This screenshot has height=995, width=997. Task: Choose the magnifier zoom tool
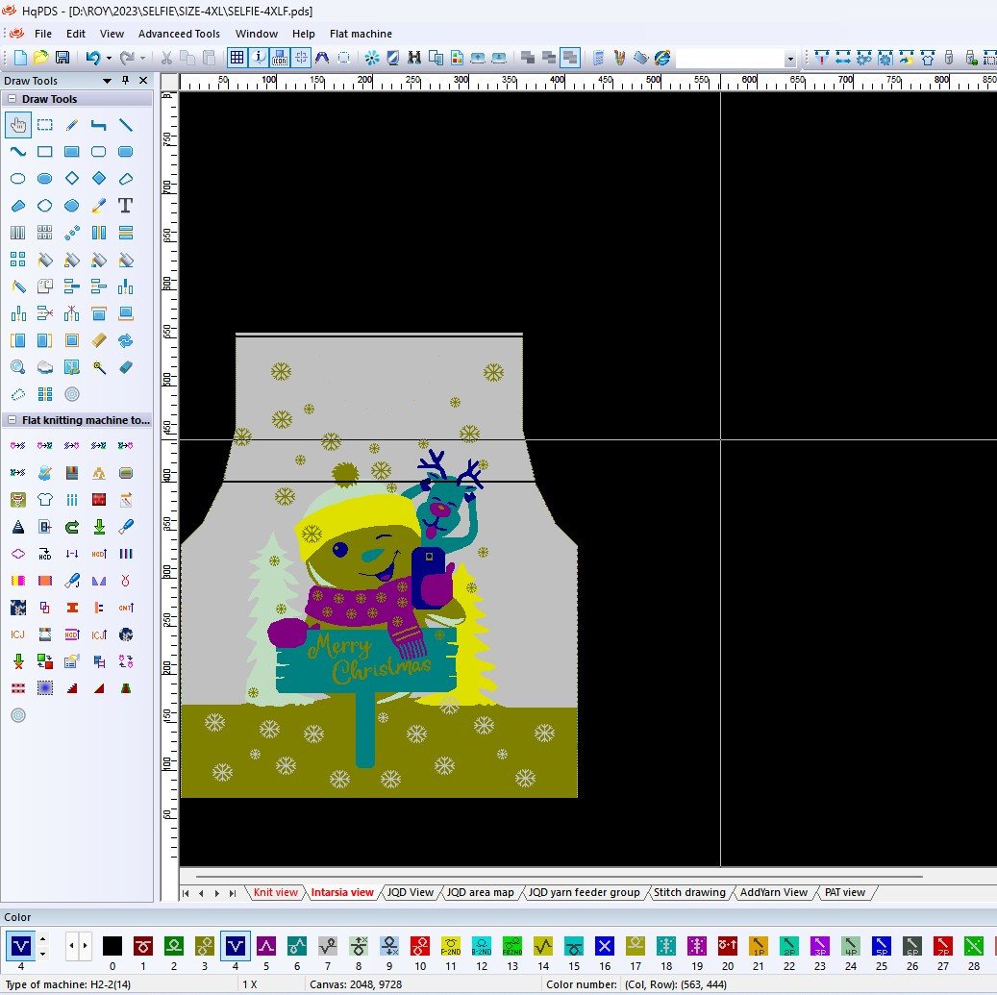17,367
